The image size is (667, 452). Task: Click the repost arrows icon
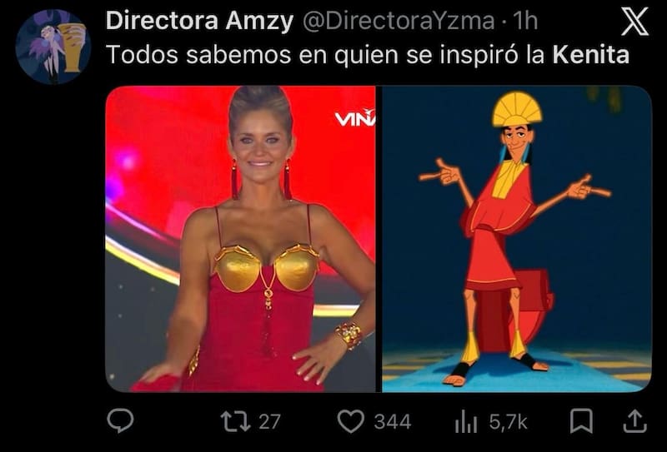click(235, 421)
